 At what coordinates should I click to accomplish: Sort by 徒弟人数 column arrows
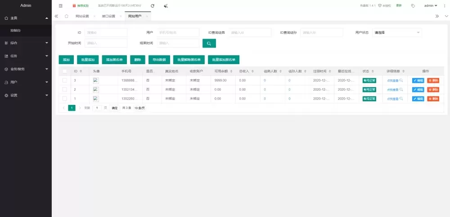pos(280,71)
